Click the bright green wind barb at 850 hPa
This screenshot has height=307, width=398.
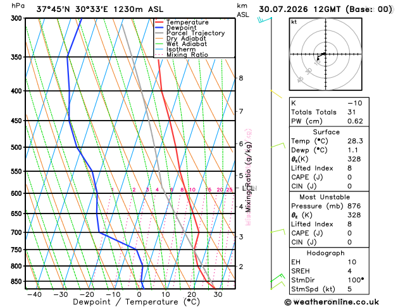pos(277,278)
